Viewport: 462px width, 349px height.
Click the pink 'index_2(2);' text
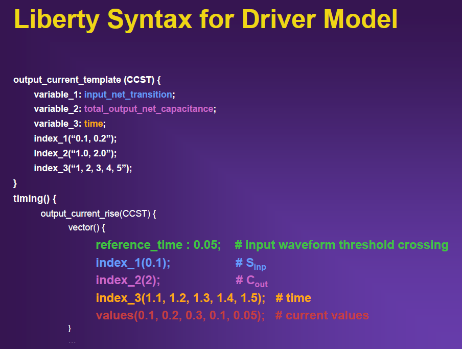128,280
